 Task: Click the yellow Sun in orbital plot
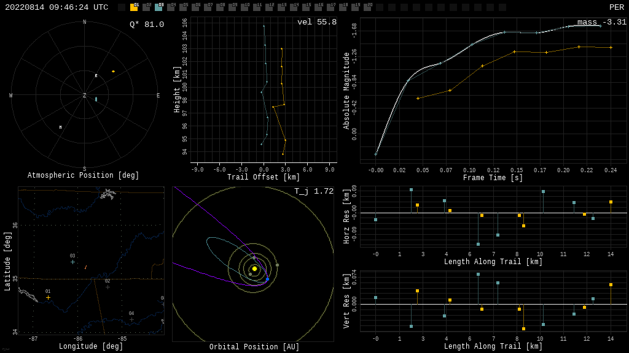pyautogui.click(x=254, y=268)
